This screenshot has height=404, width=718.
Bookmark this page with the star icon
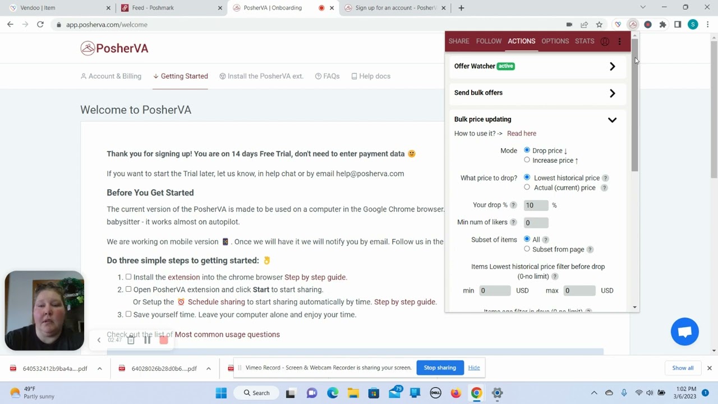click(599, 25)
